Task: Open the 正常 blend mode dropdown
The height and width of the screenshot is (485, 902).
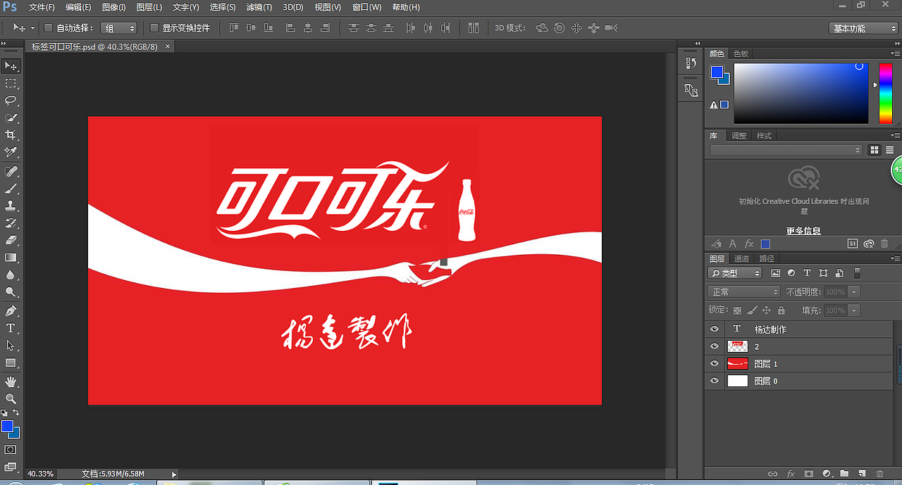Action: [744, 291]
